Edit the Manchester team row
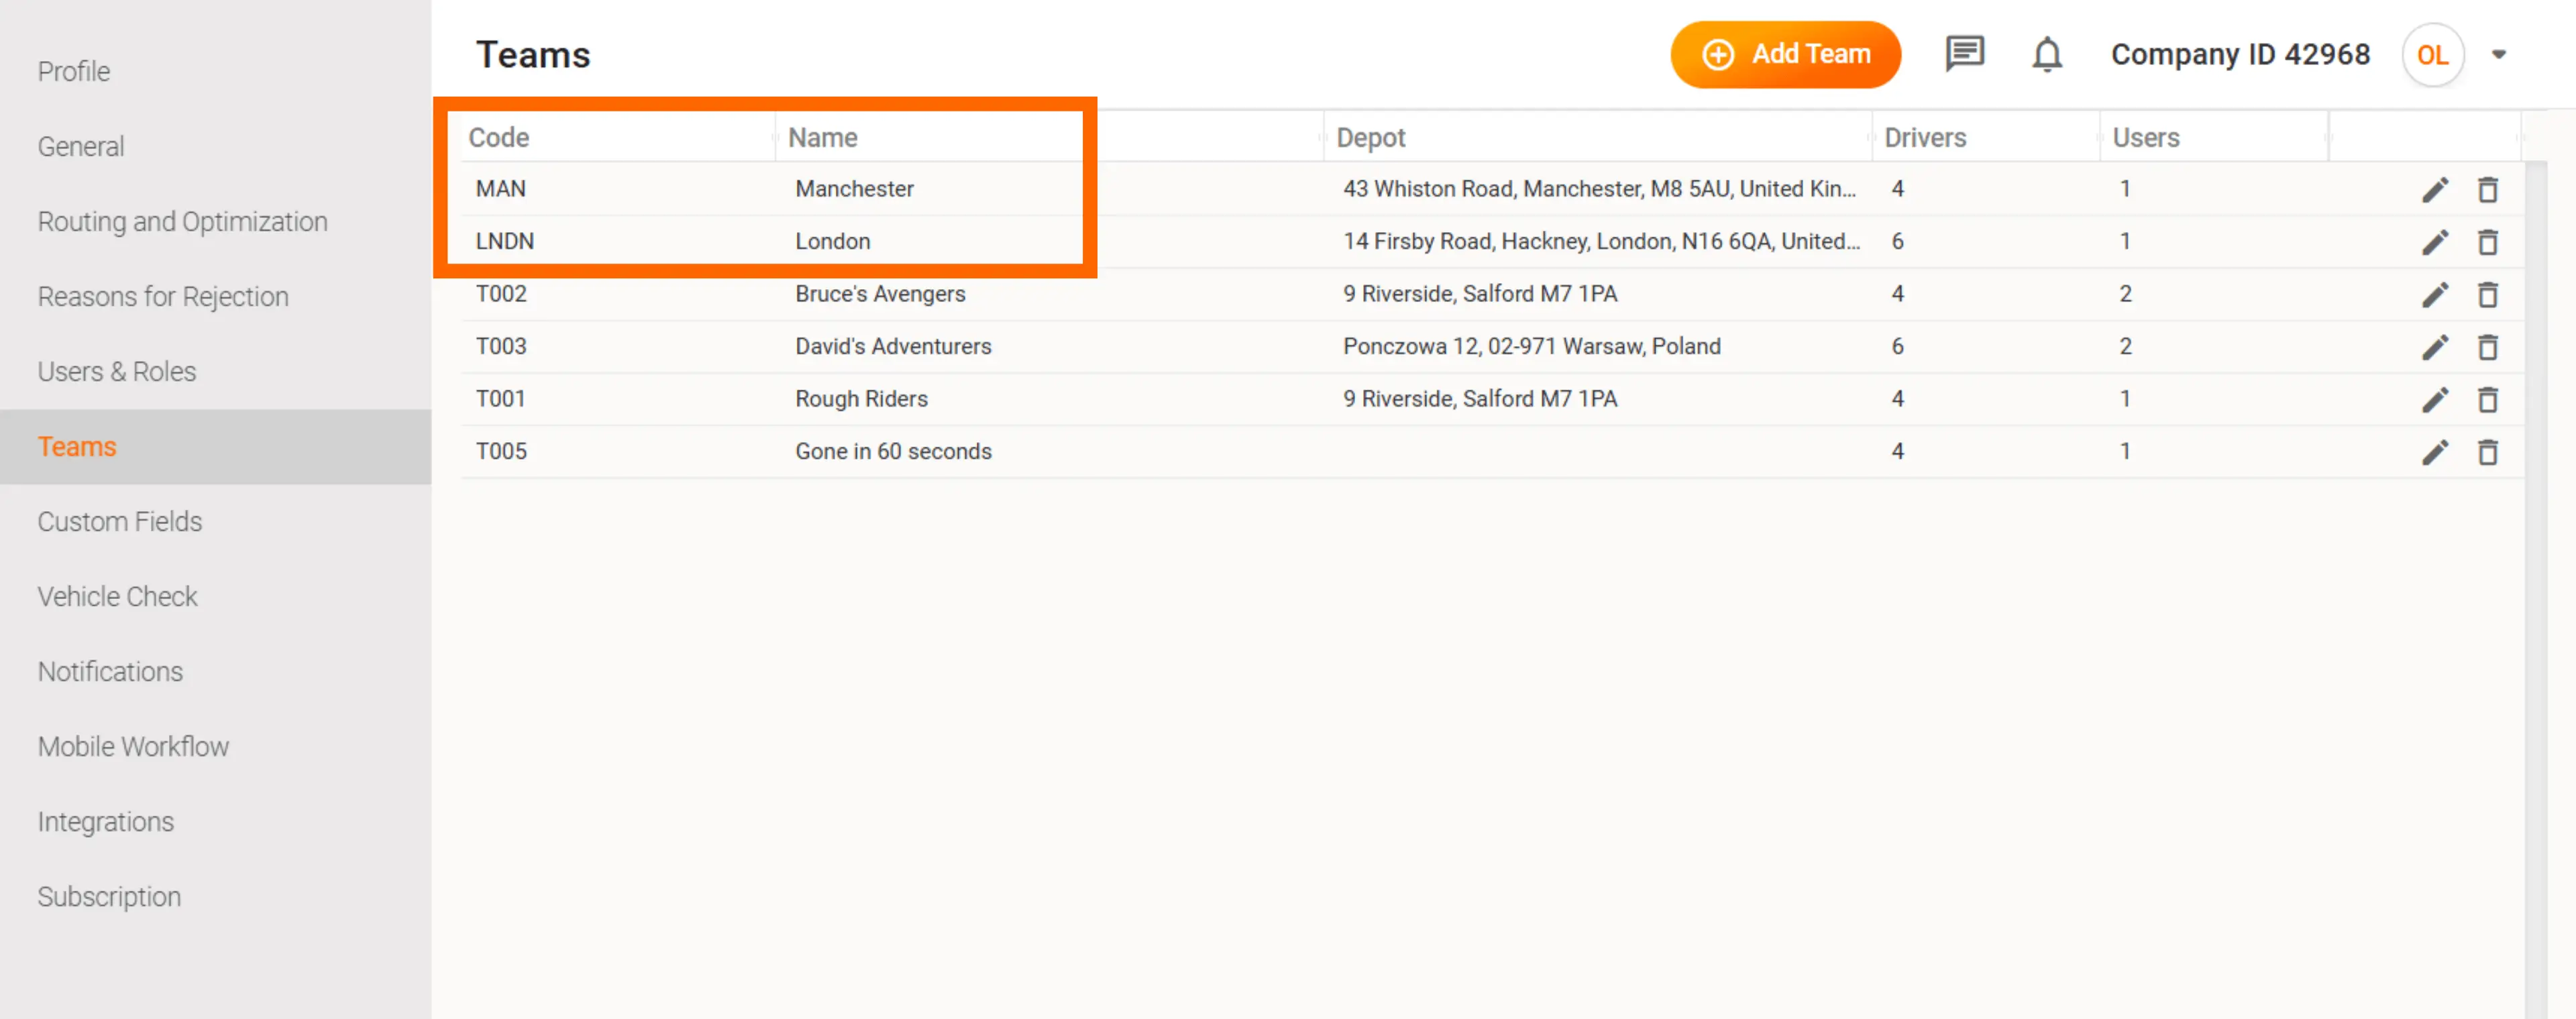The image size is (2576, 1019). tap(2434, 190)
